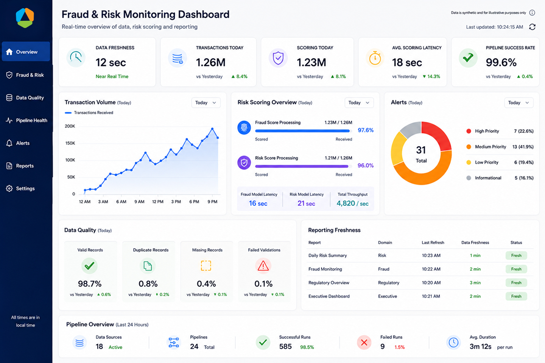This screenshot has height=363, width=545.
Task: Open the Transaction Volume Today dropdown
Action: tap(206, 103)
